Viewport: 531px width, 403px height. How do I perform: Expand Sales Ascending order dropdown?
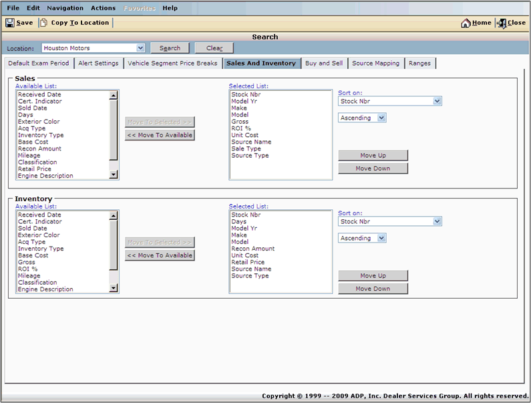381,118
